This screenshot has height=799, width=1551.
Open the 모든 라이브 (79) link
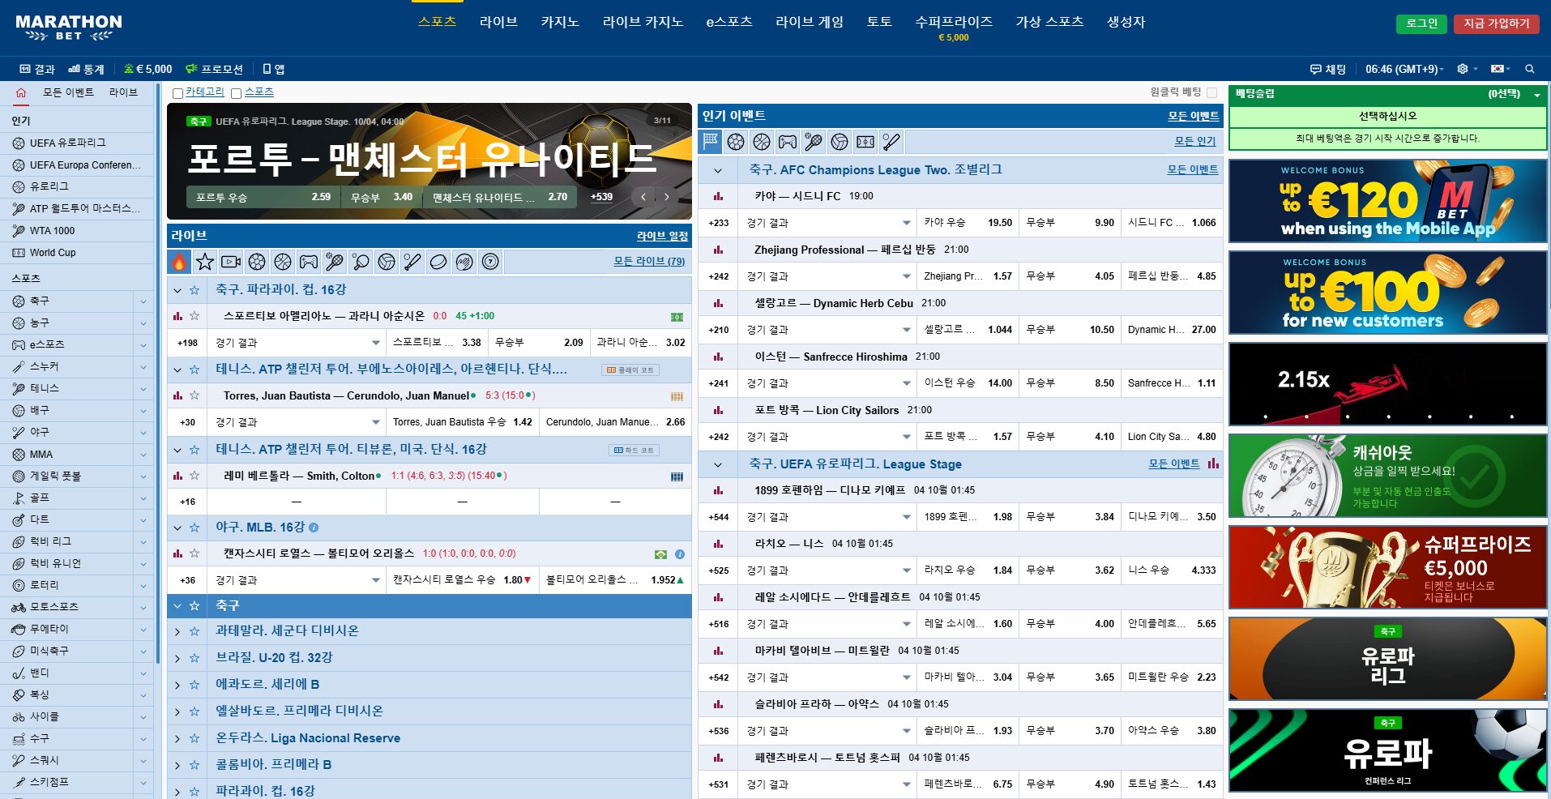click(x=649, y=261)
